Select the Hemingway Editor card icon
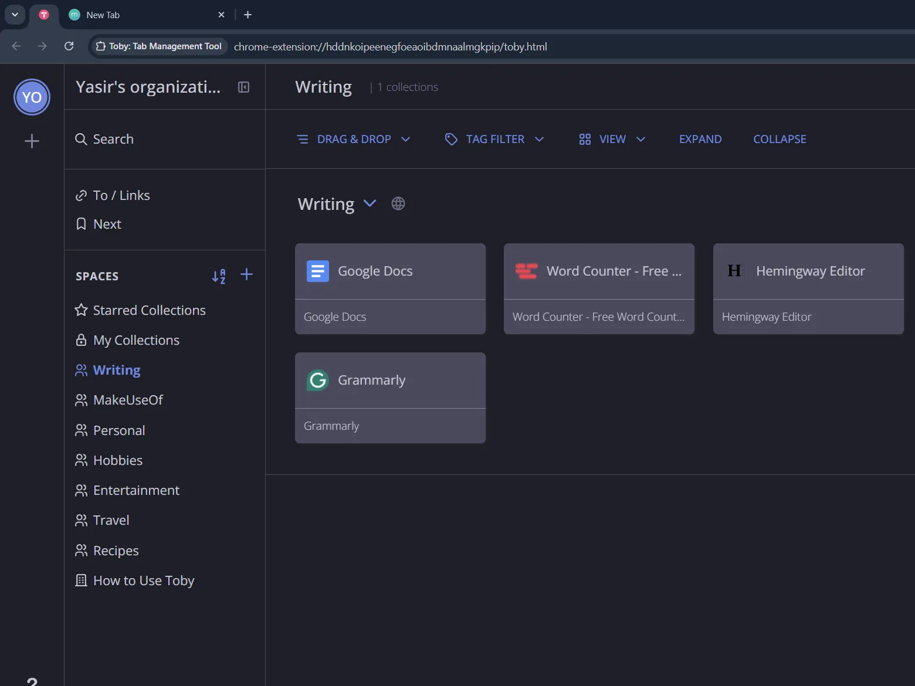Image resolution: width=915 pixels, height=686 pixels. (x=734, y=271)
